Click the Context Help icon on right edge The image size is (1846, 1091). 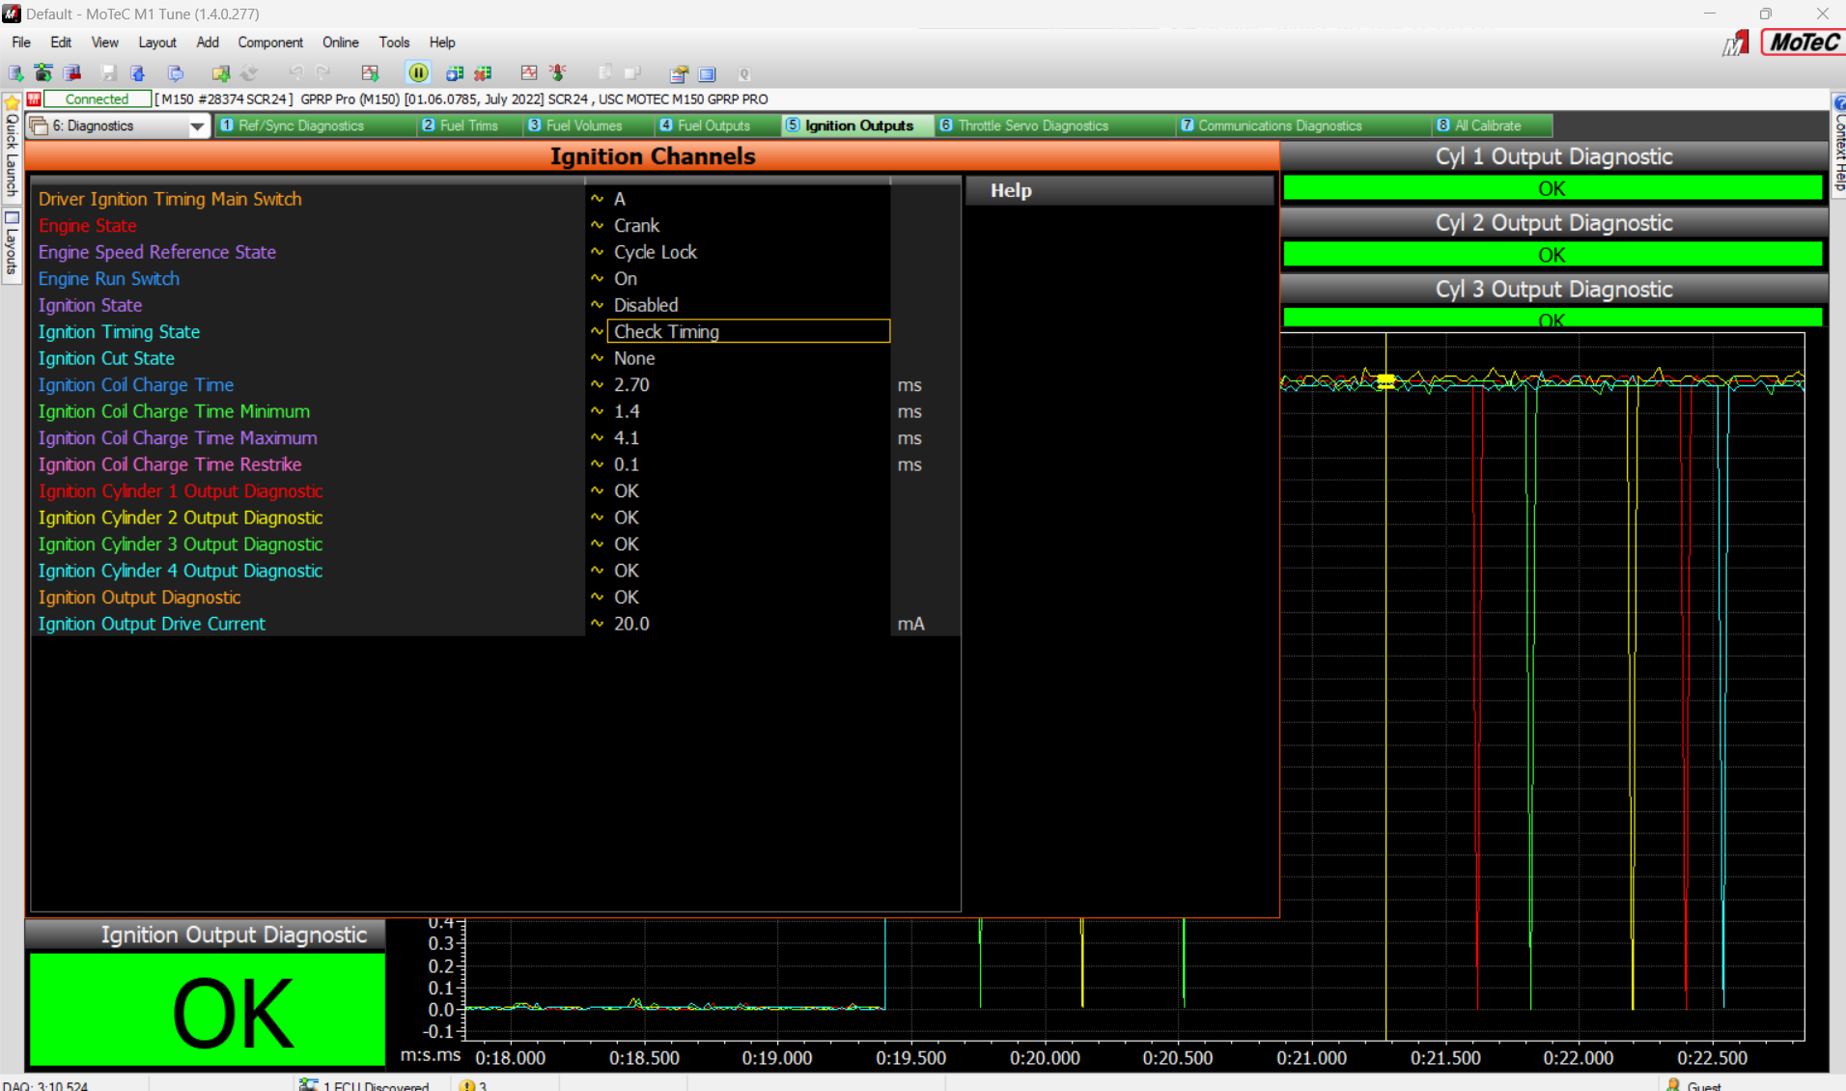pos(1838,102)
